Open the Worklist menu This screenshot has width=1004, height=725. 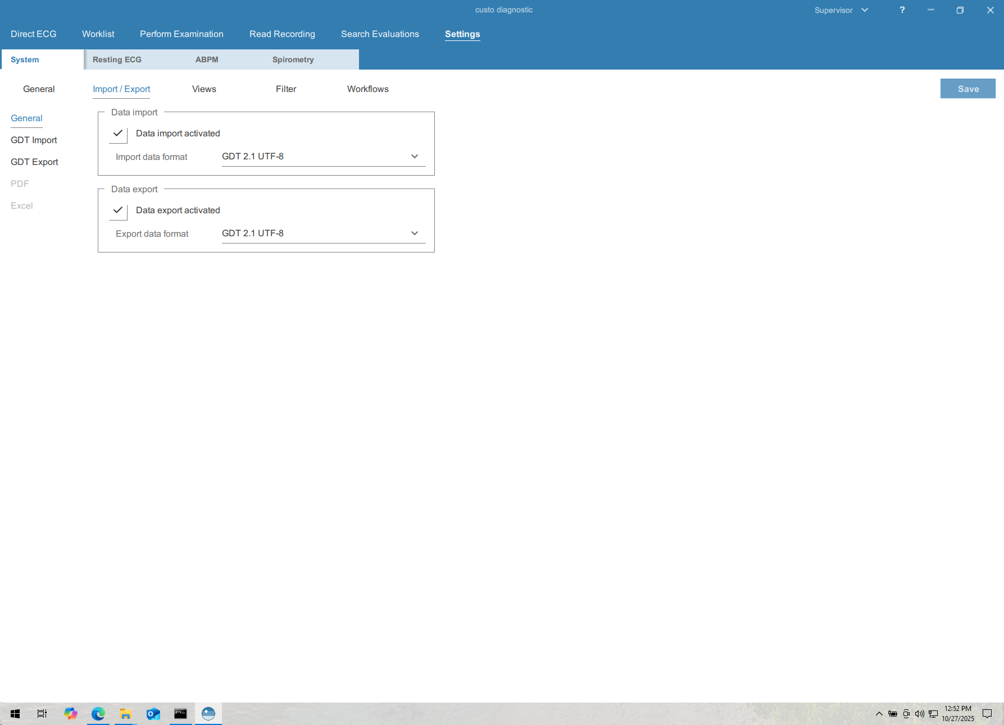click(98, 34)
